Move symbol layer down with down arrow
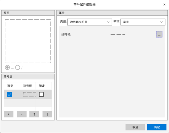The height and width of the screenshot is (133, 169). coord(47,114)
